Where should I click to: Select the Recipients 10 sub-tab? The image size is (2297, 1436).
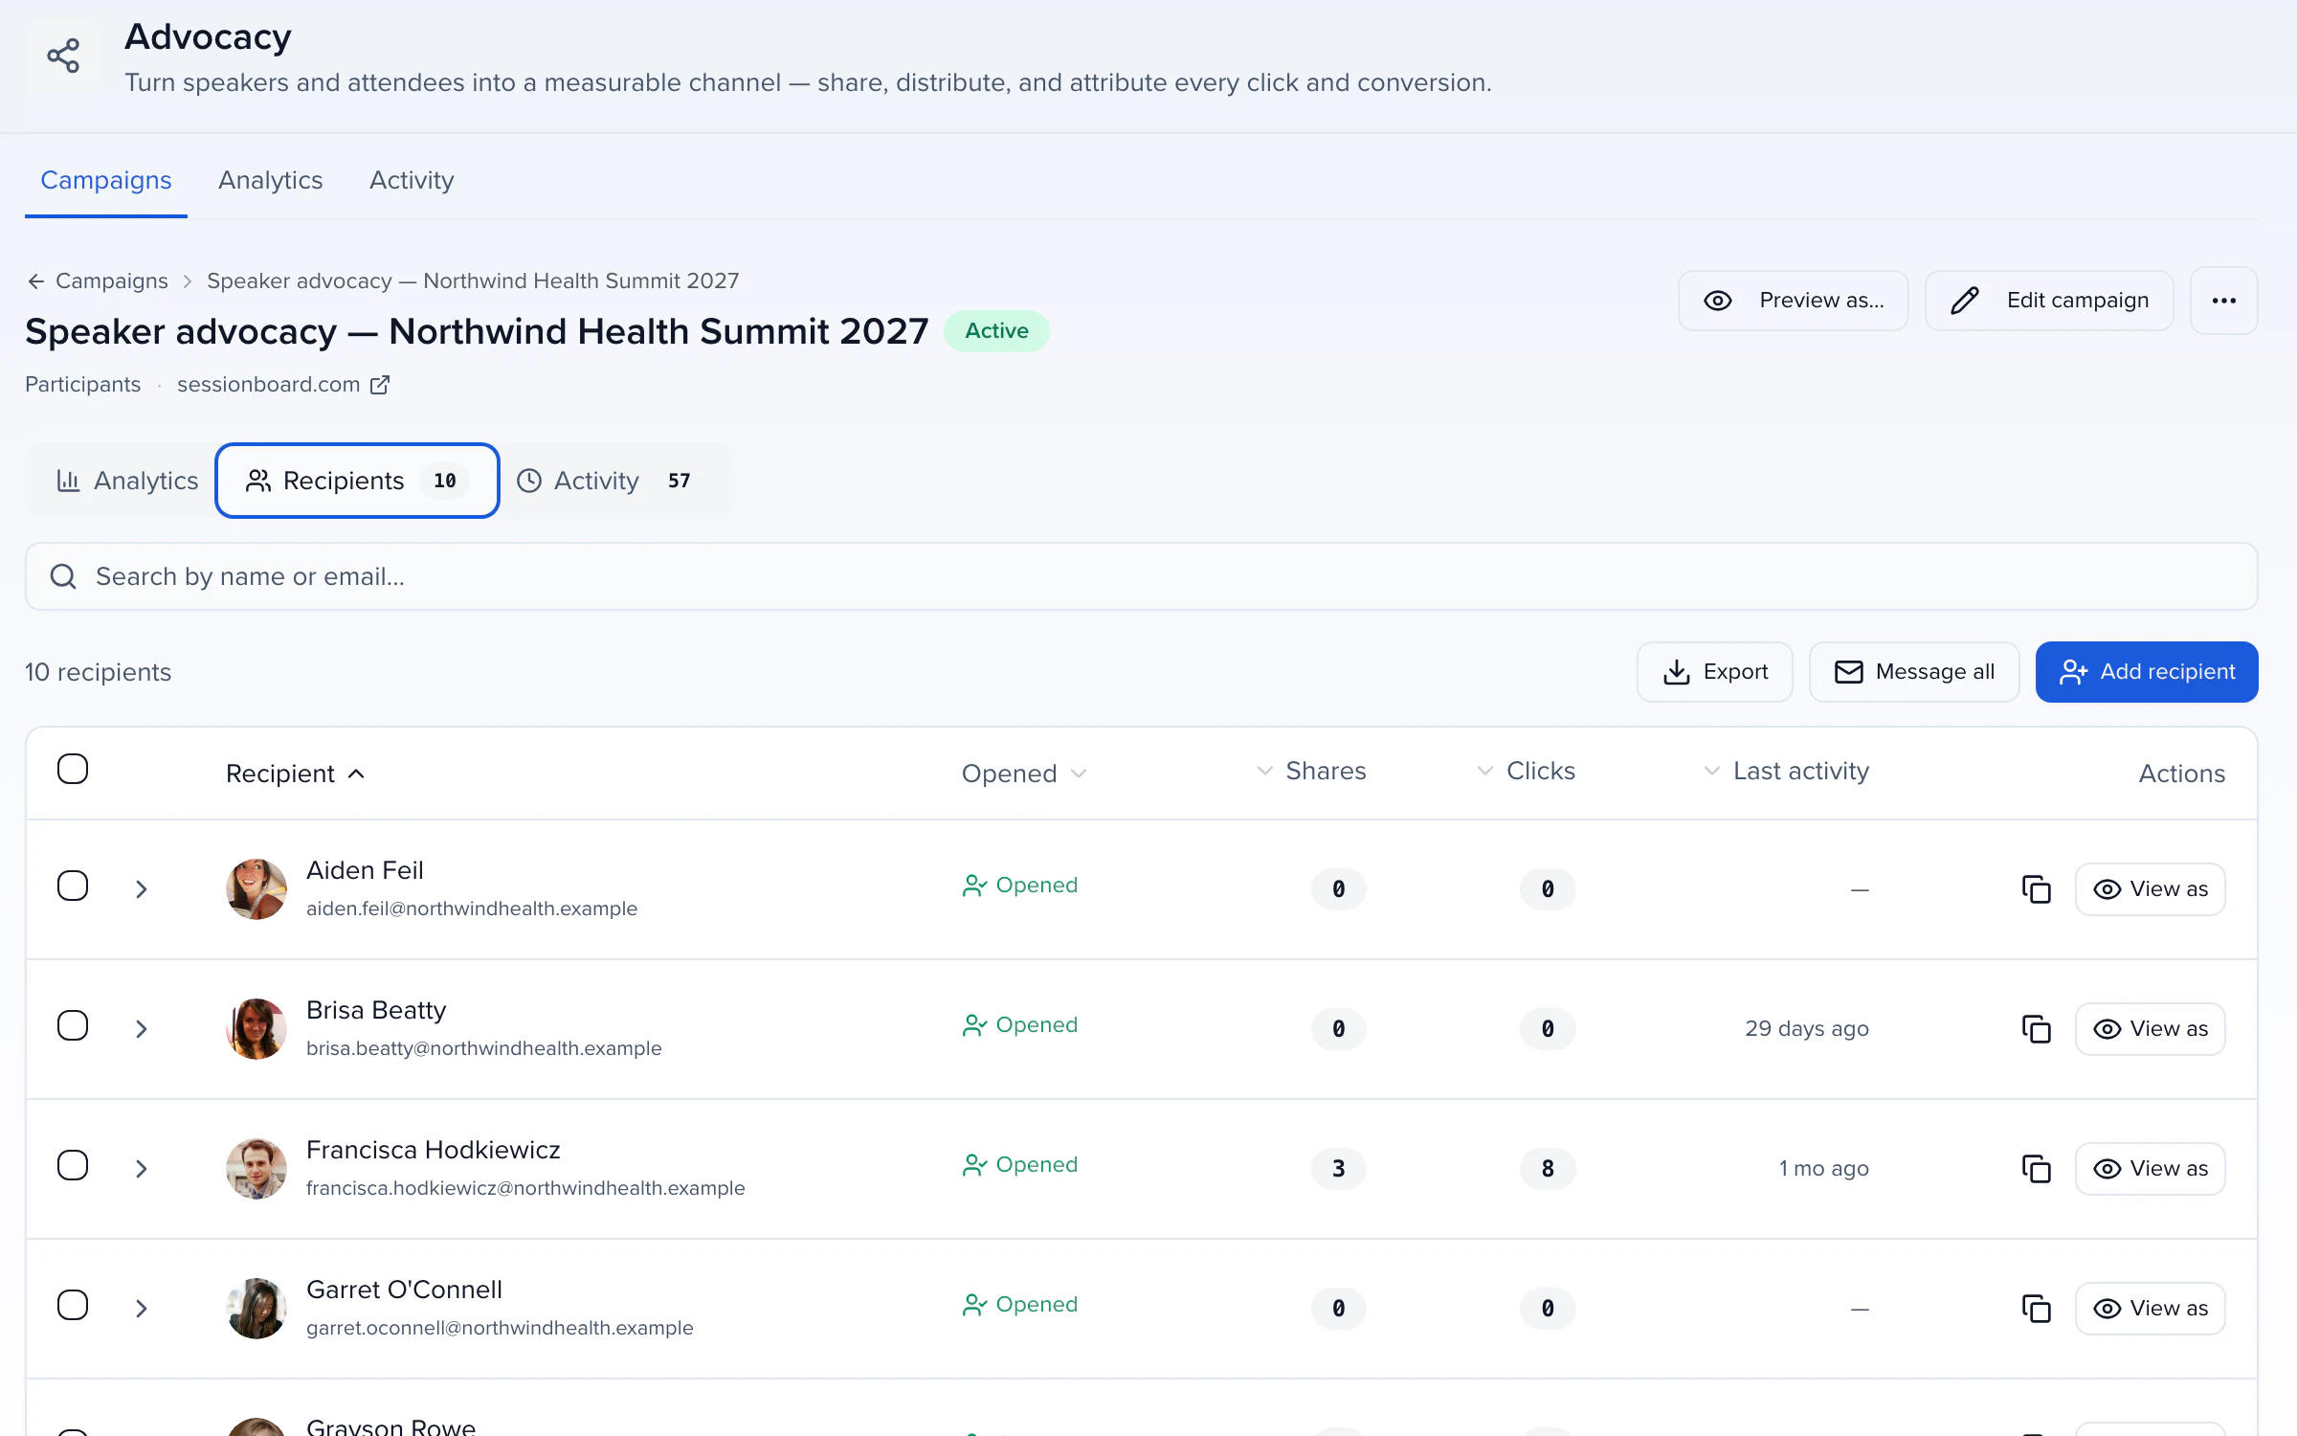tap(357, 481)
